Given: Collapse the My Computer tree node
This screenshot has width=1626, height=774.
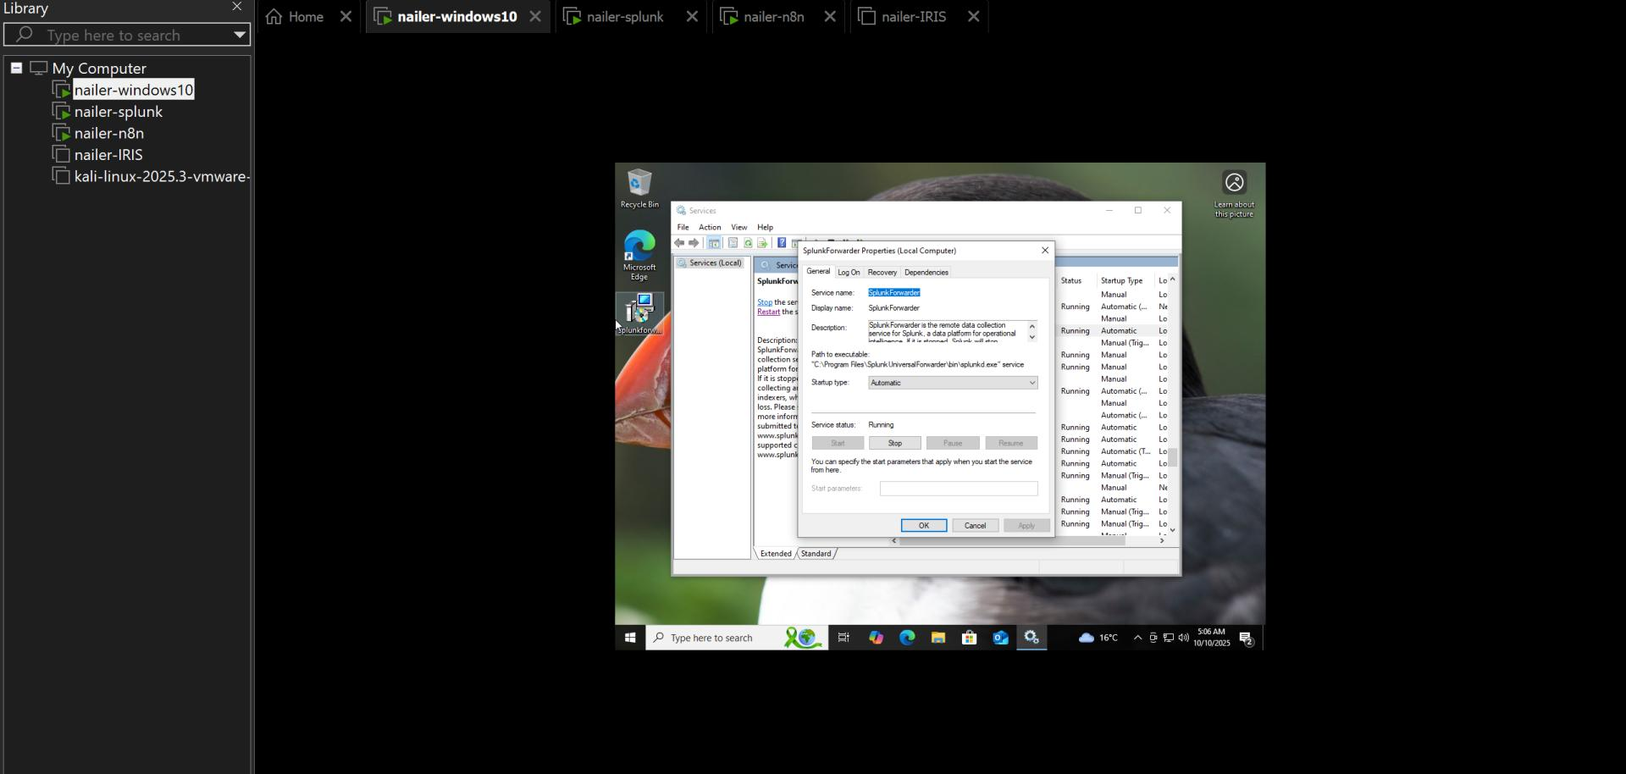Looking at the screenshot, I should pyautogui.click(x=16, y=68).
